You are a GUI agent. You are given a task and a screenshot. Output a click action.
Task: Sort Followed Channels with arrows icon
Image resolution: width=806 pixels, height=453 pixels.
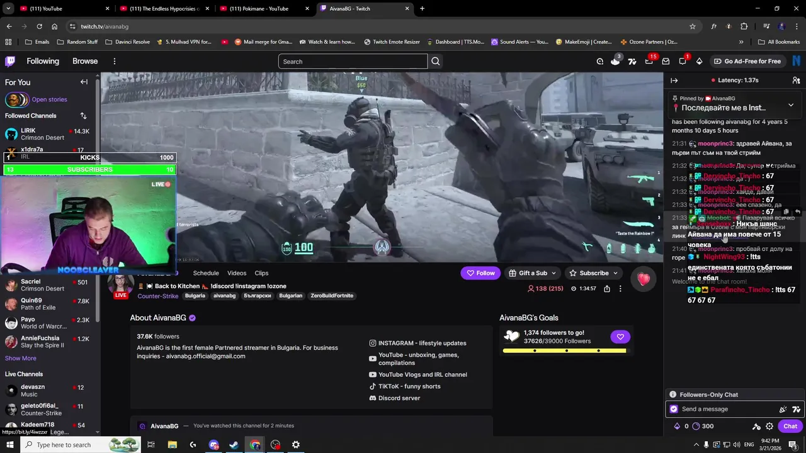pos(83,116)
